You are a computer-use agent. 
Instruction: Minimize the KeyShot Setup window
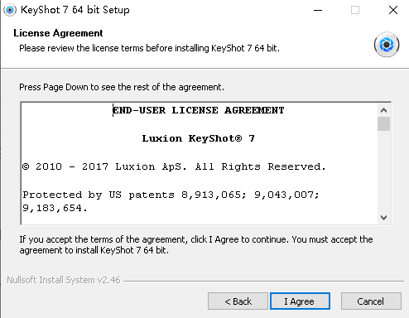point(318,10)
